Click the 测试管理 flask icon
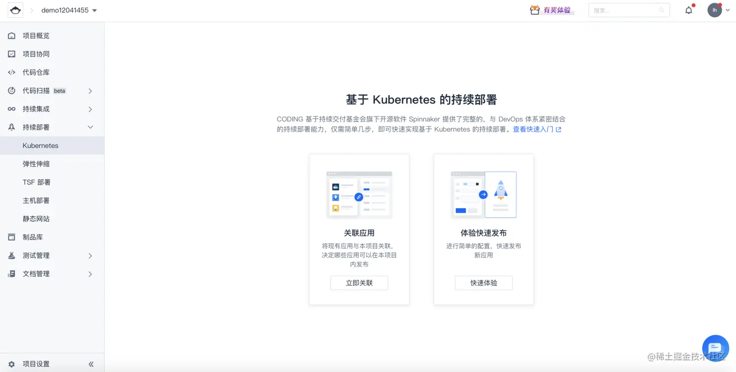Viewport: 736px width, 372px height. (12, 255)
